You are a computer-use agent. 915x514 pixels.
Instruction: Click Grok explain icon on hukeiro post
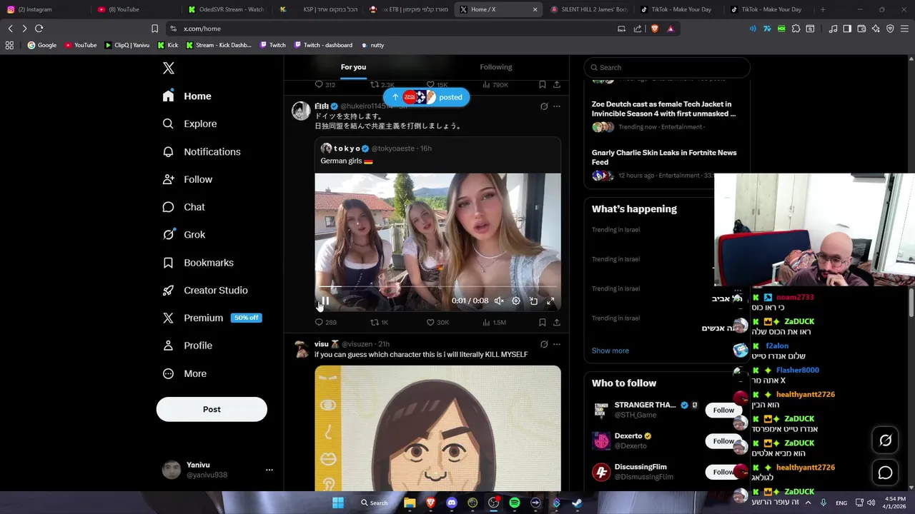544,106
